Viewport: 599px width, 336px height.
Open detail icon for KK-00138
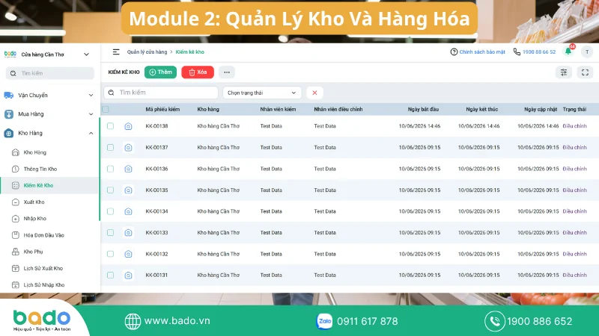pyautogui.click(x=128, y=126)
